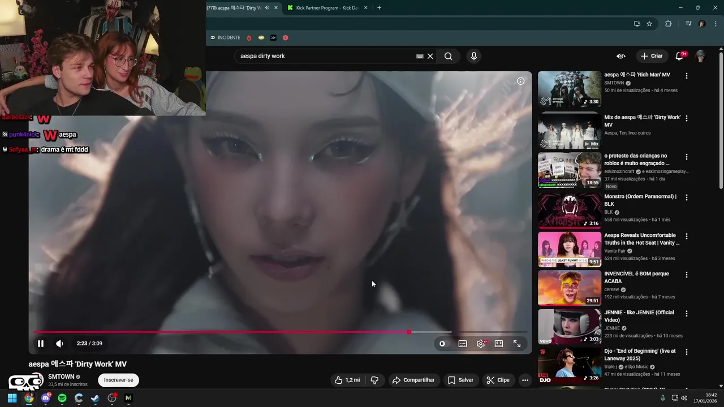The width and height of the screenshot is (724, 407).
Task: Start voice search with microphone
Action: [474, 56]
